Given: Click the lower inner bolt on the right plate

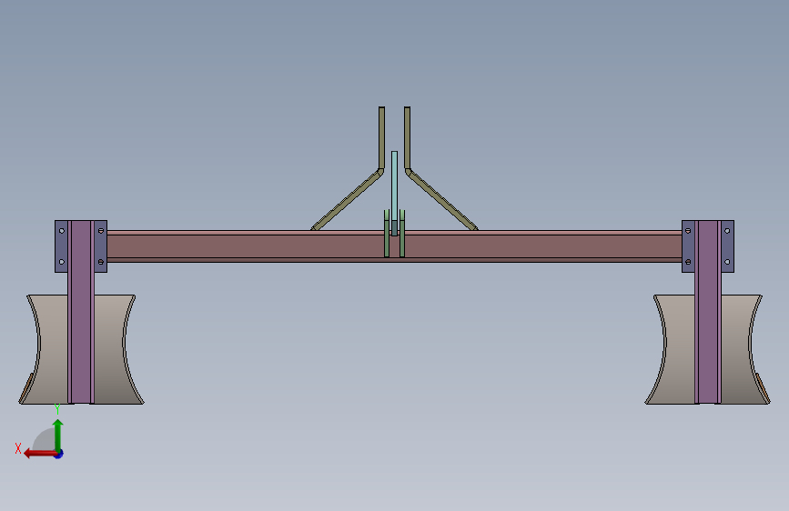Looking at the screenshot, I should click(688, 262).
